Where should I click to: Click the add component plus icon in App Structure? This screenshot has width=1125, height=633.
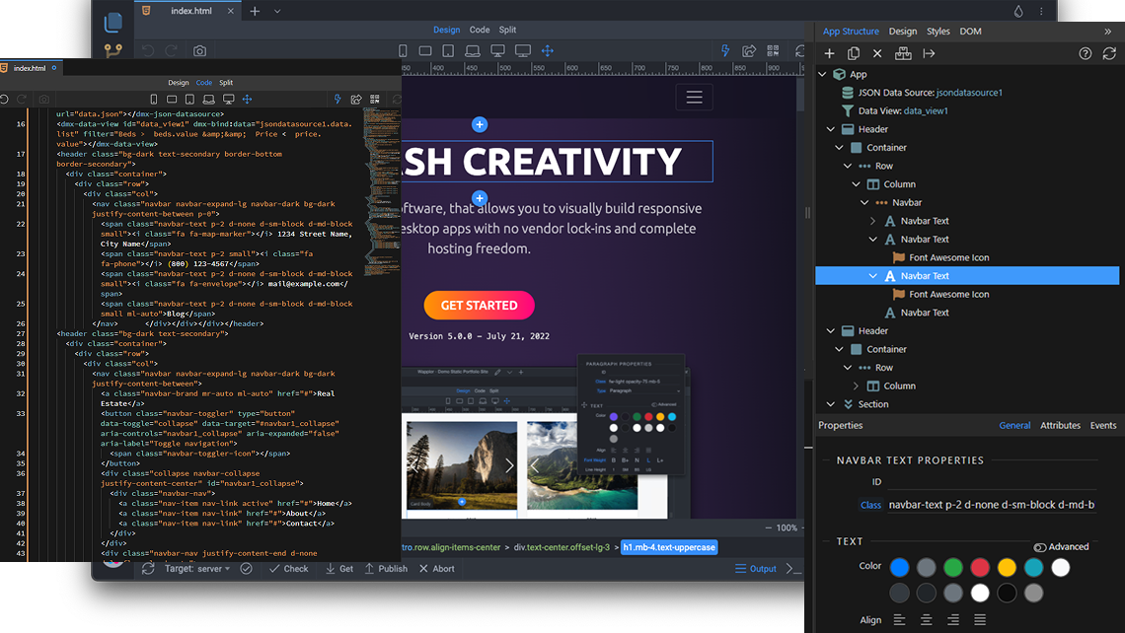(829, 53)
